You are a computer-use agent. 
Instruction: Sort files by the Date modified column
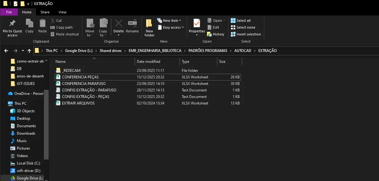coord(148,62)
